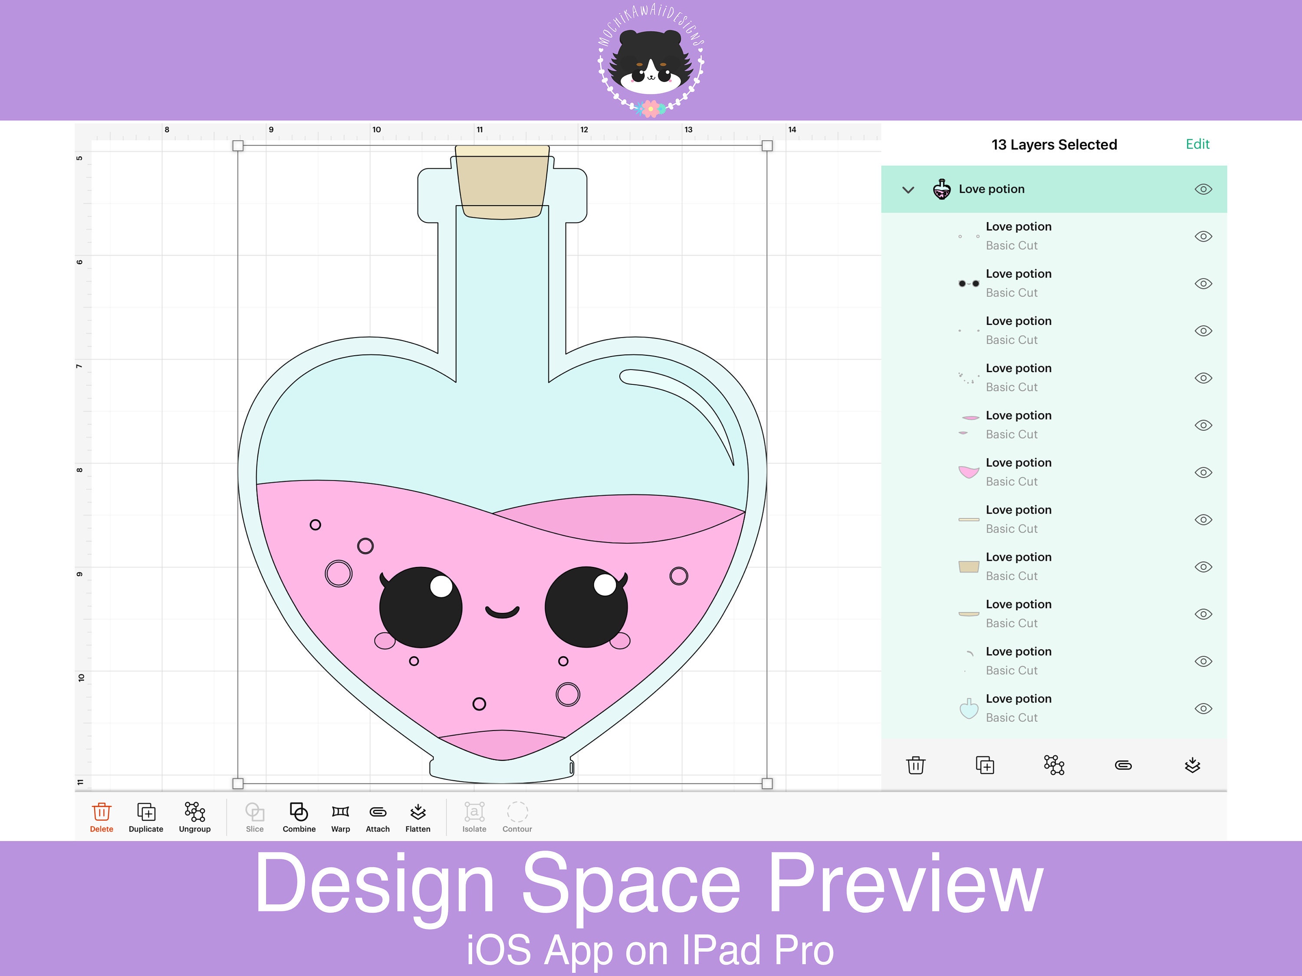
Task: Duplicate the selection using toolbar icon
Action: point(145,816)
